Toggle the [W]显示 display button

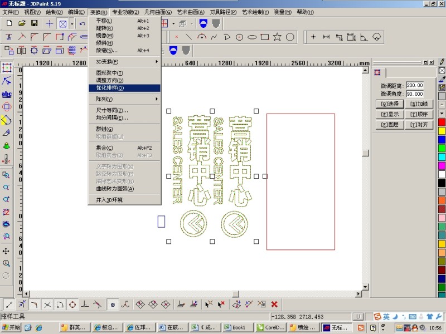coord(390,114)
